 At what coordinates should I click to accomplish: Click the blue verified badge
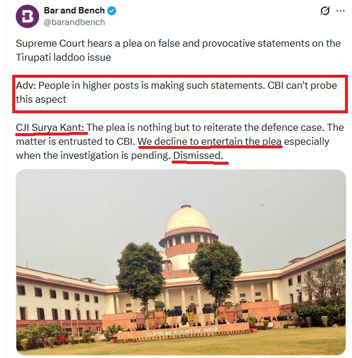click(112, 11)
